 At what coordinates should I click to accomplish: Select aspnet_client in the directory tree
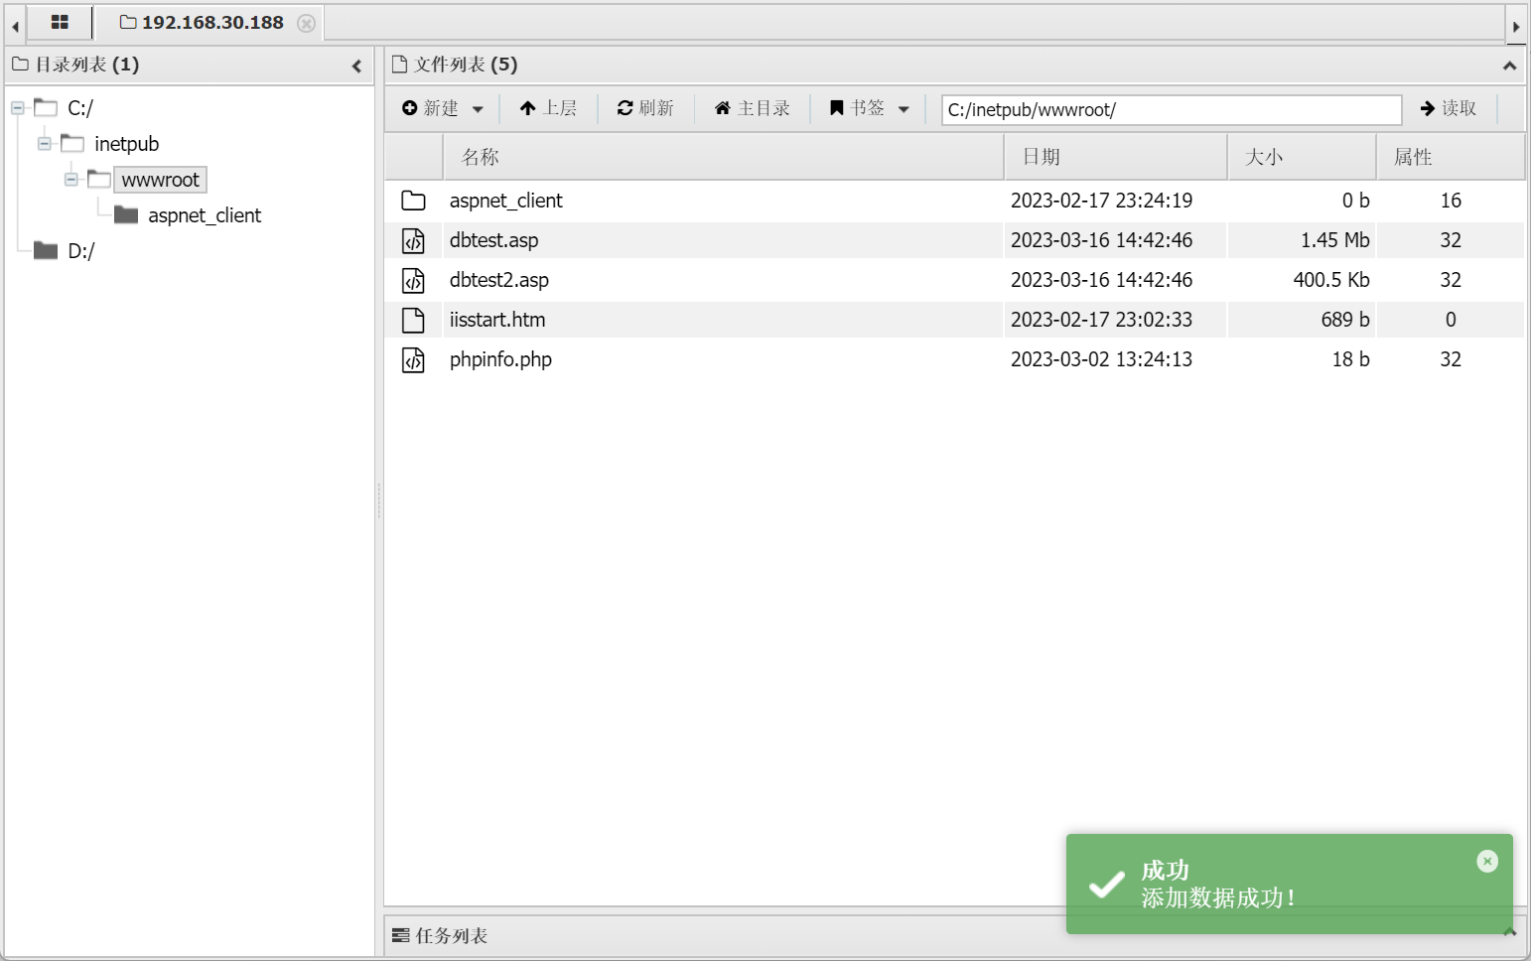[205, 215]
